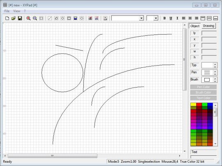Screen dimensions: 222x166
Task: Click the image insert toolbar icon
Action: (x=105, y=18)
